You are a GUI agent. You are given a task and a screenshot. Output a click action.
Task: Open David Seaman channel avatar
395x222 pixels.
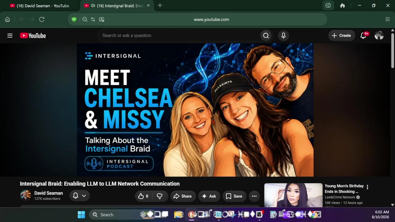26,195
